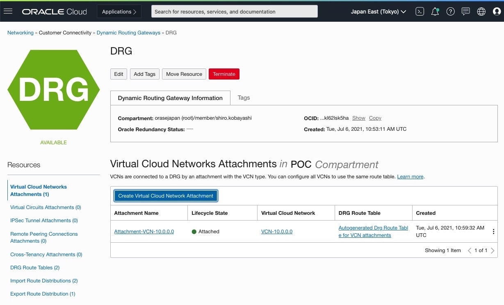The image size is (504, 305).
Task: Go to Networking breadcrumb
Action: point(21,33)
